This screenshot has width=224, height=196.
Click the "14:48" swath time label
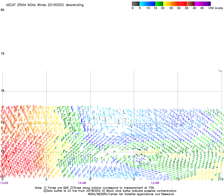(82, 183)
